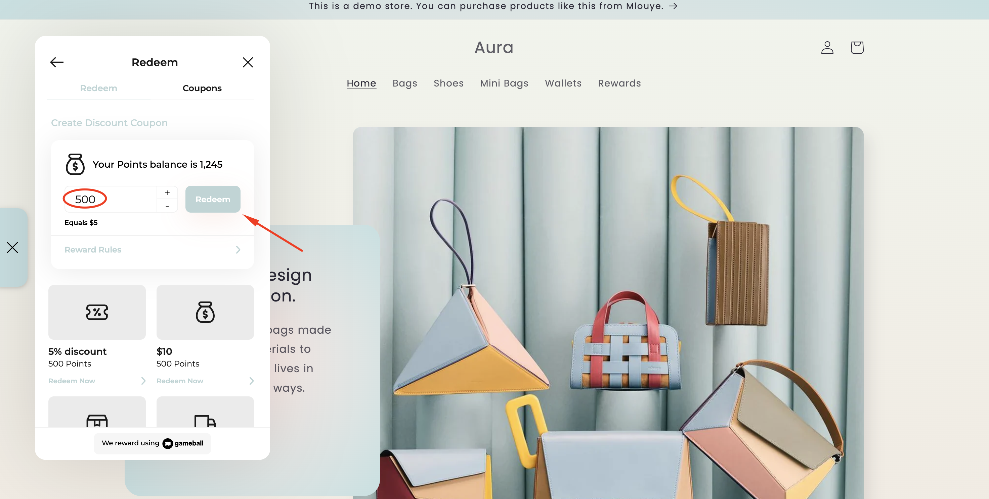
Task: Close the rewards widget with the side X
Action: [13, 247]
